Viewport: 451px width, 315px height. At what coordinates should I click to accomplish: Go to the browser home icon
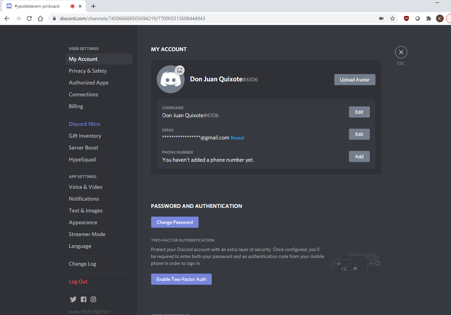coord(40,18)
